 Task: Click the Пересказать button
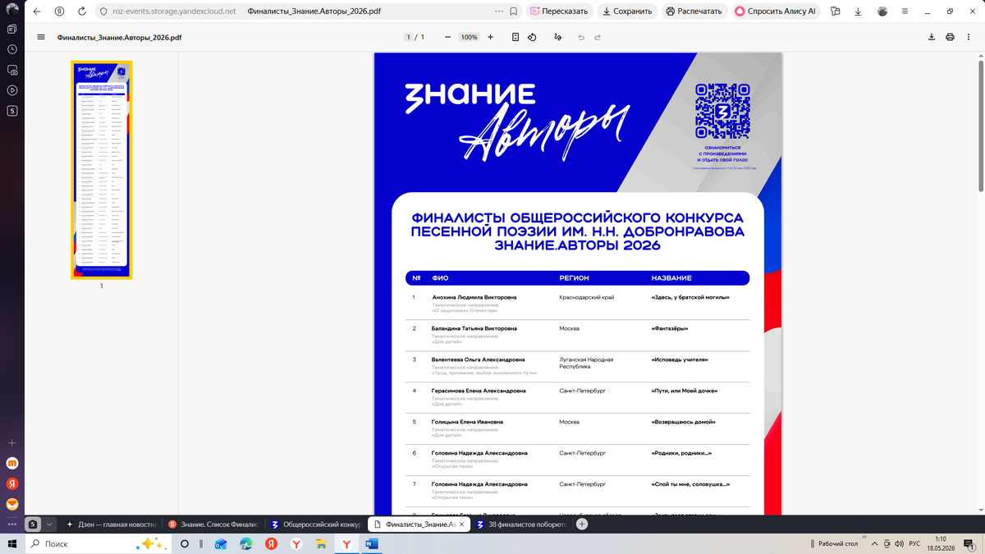click(559, 11)
